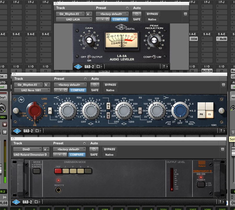Image resolution: width=235 pixels, height=210 pixels.
Task: Open automation enable icon in Dimension D Auto section
Action: pos(94,149)
